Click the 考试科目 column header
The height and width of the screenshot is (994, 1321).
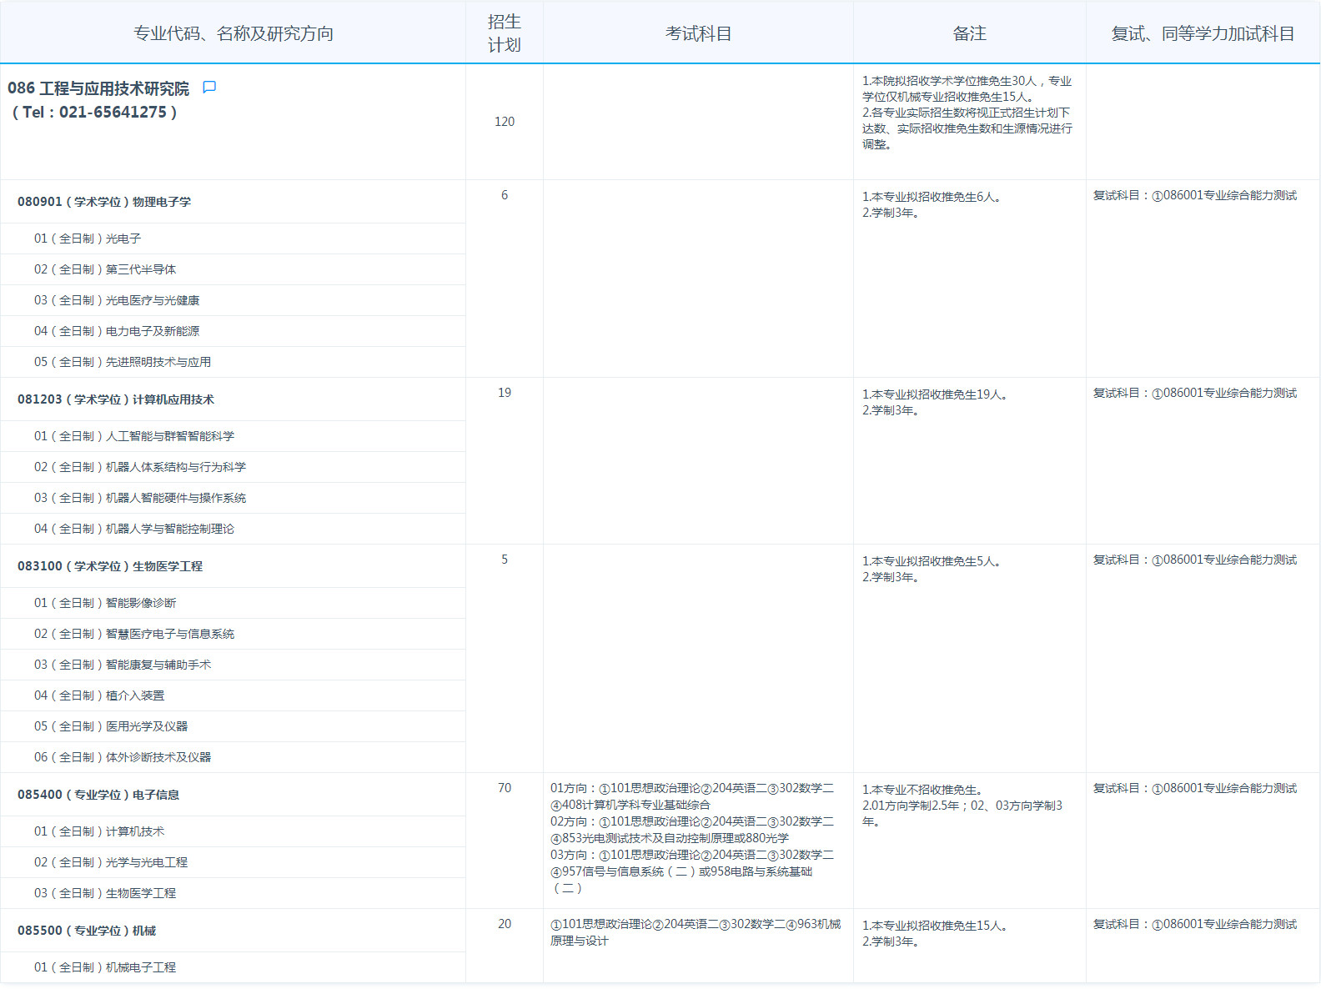click(698, 33)
